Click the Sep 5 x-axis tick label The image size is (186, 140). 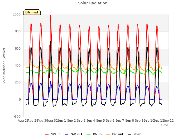(101, 120)
